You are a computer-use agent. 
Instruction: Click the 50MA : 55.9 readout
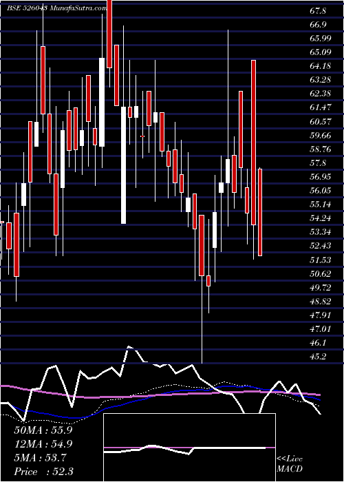point(43,430)
